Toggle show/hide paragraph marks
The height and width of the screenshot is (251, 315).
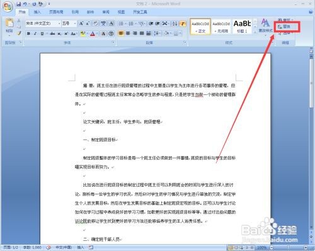tap(183, 23)
